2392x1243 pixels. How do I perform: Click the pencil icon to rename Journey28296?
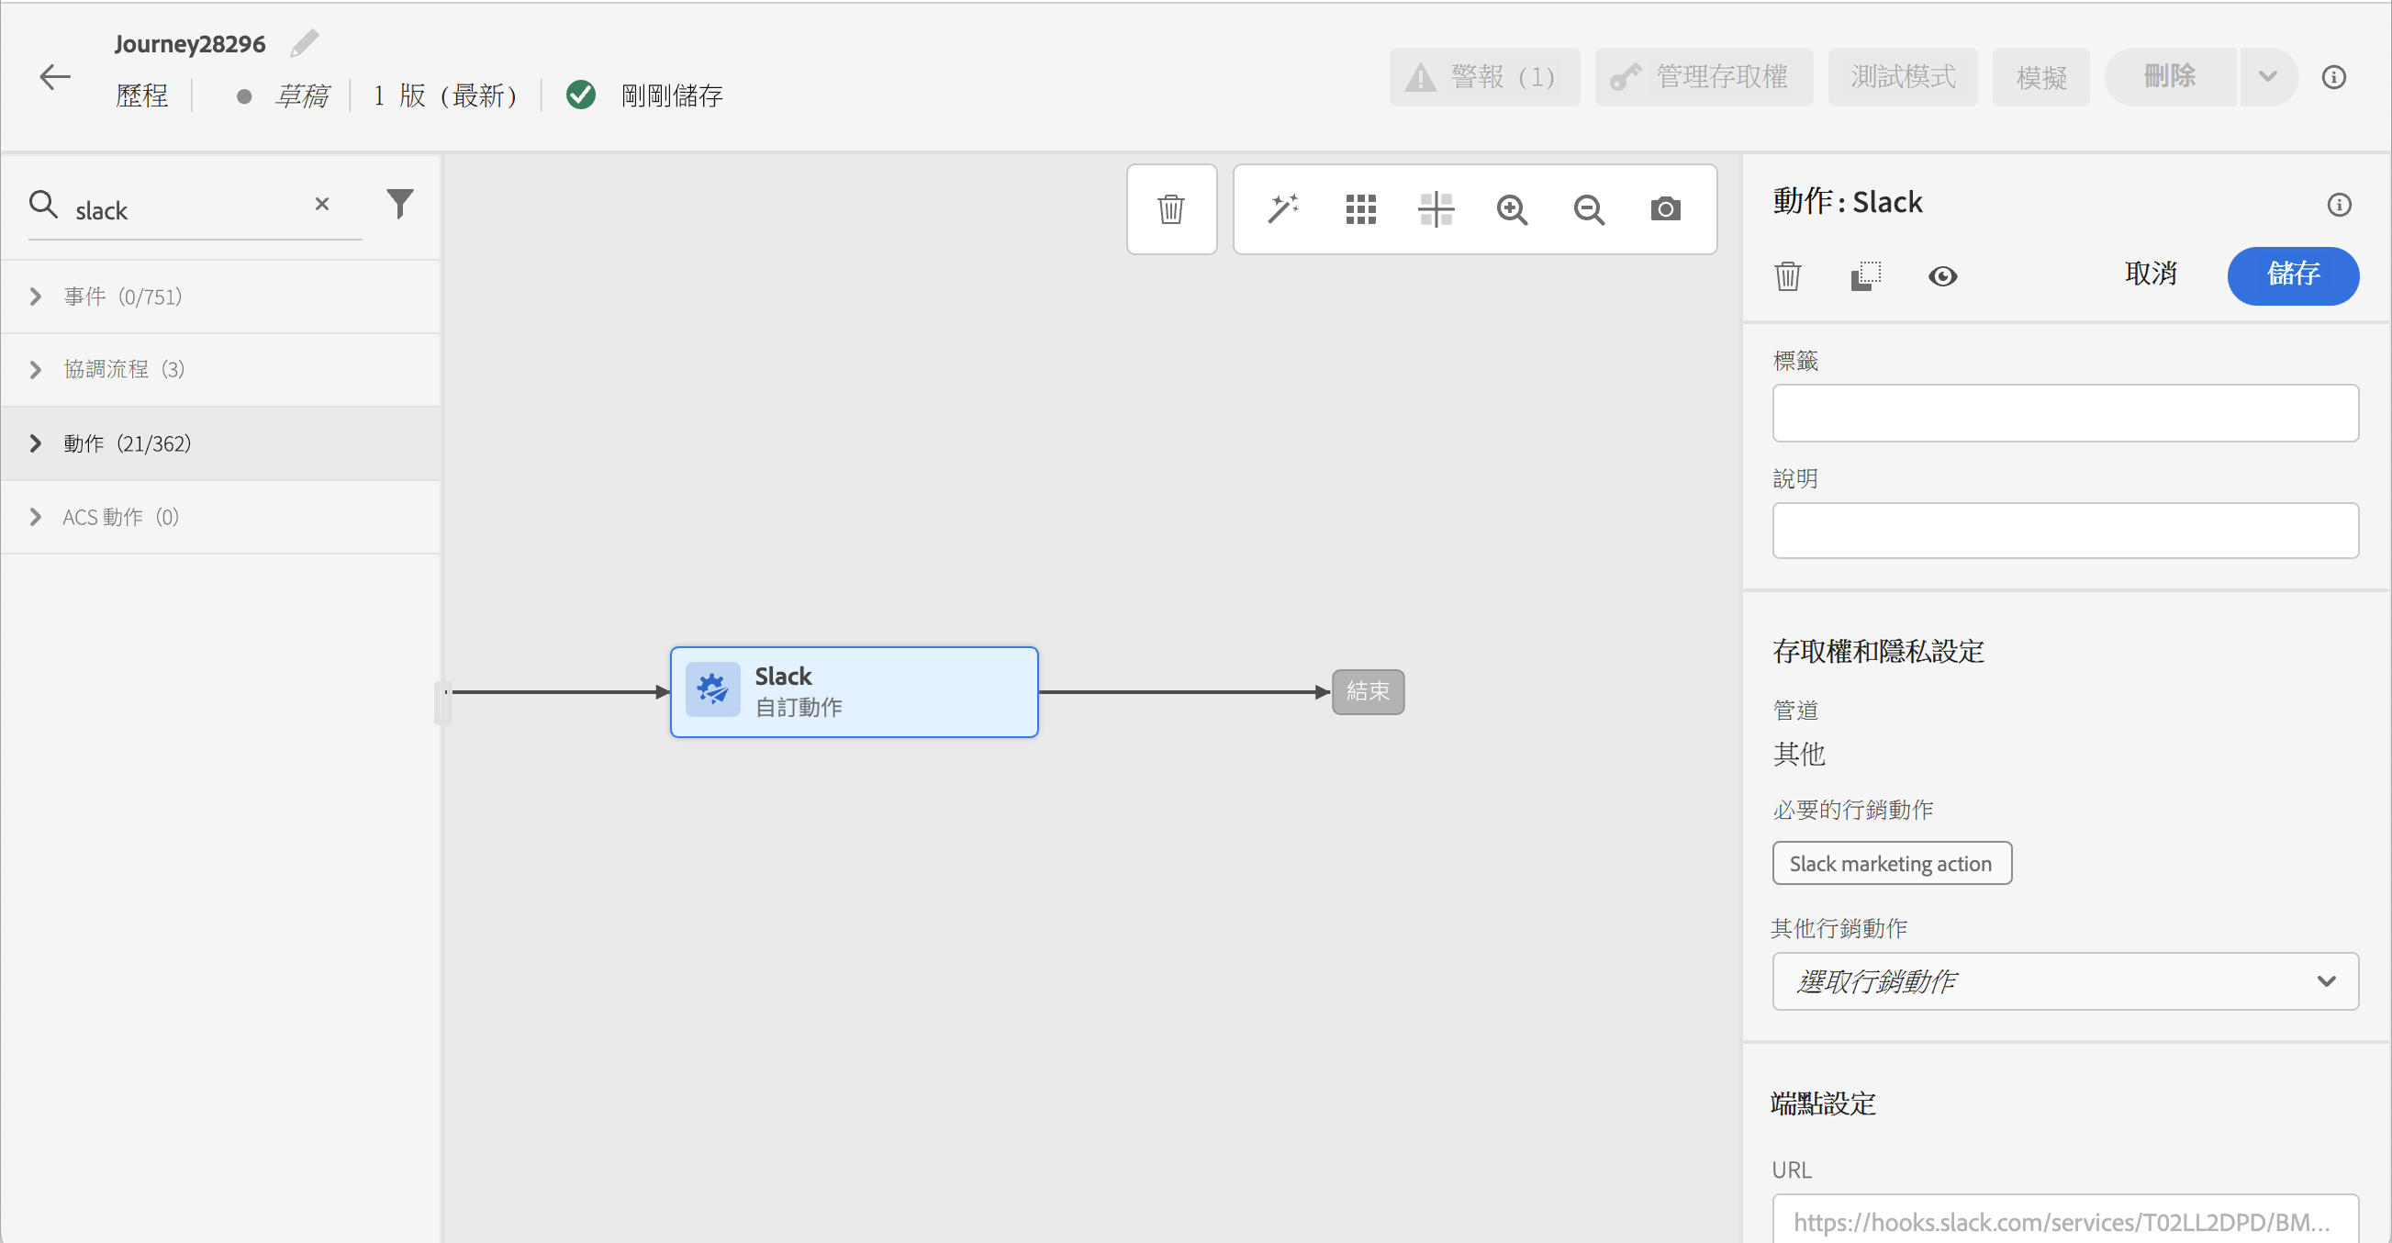(x=304, y=43)
